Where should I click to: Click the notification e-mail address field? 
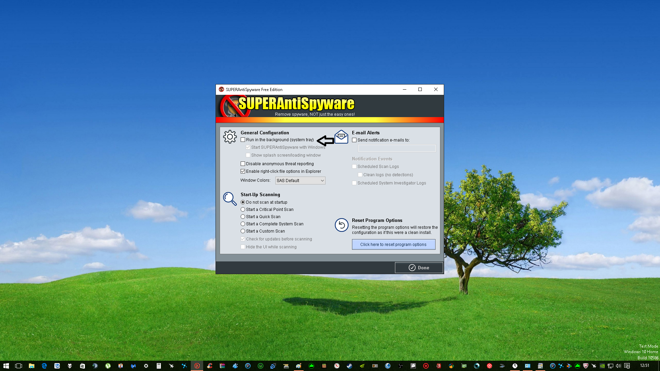pyautogui.click(x=397, y=148)
